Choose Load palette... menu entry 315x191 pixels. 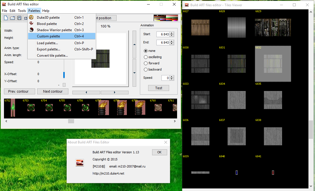tap(62, 43)
